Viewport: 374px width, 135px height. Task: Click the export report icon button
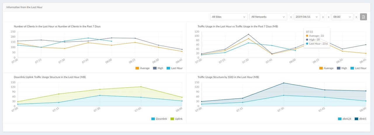pos(363,17)
